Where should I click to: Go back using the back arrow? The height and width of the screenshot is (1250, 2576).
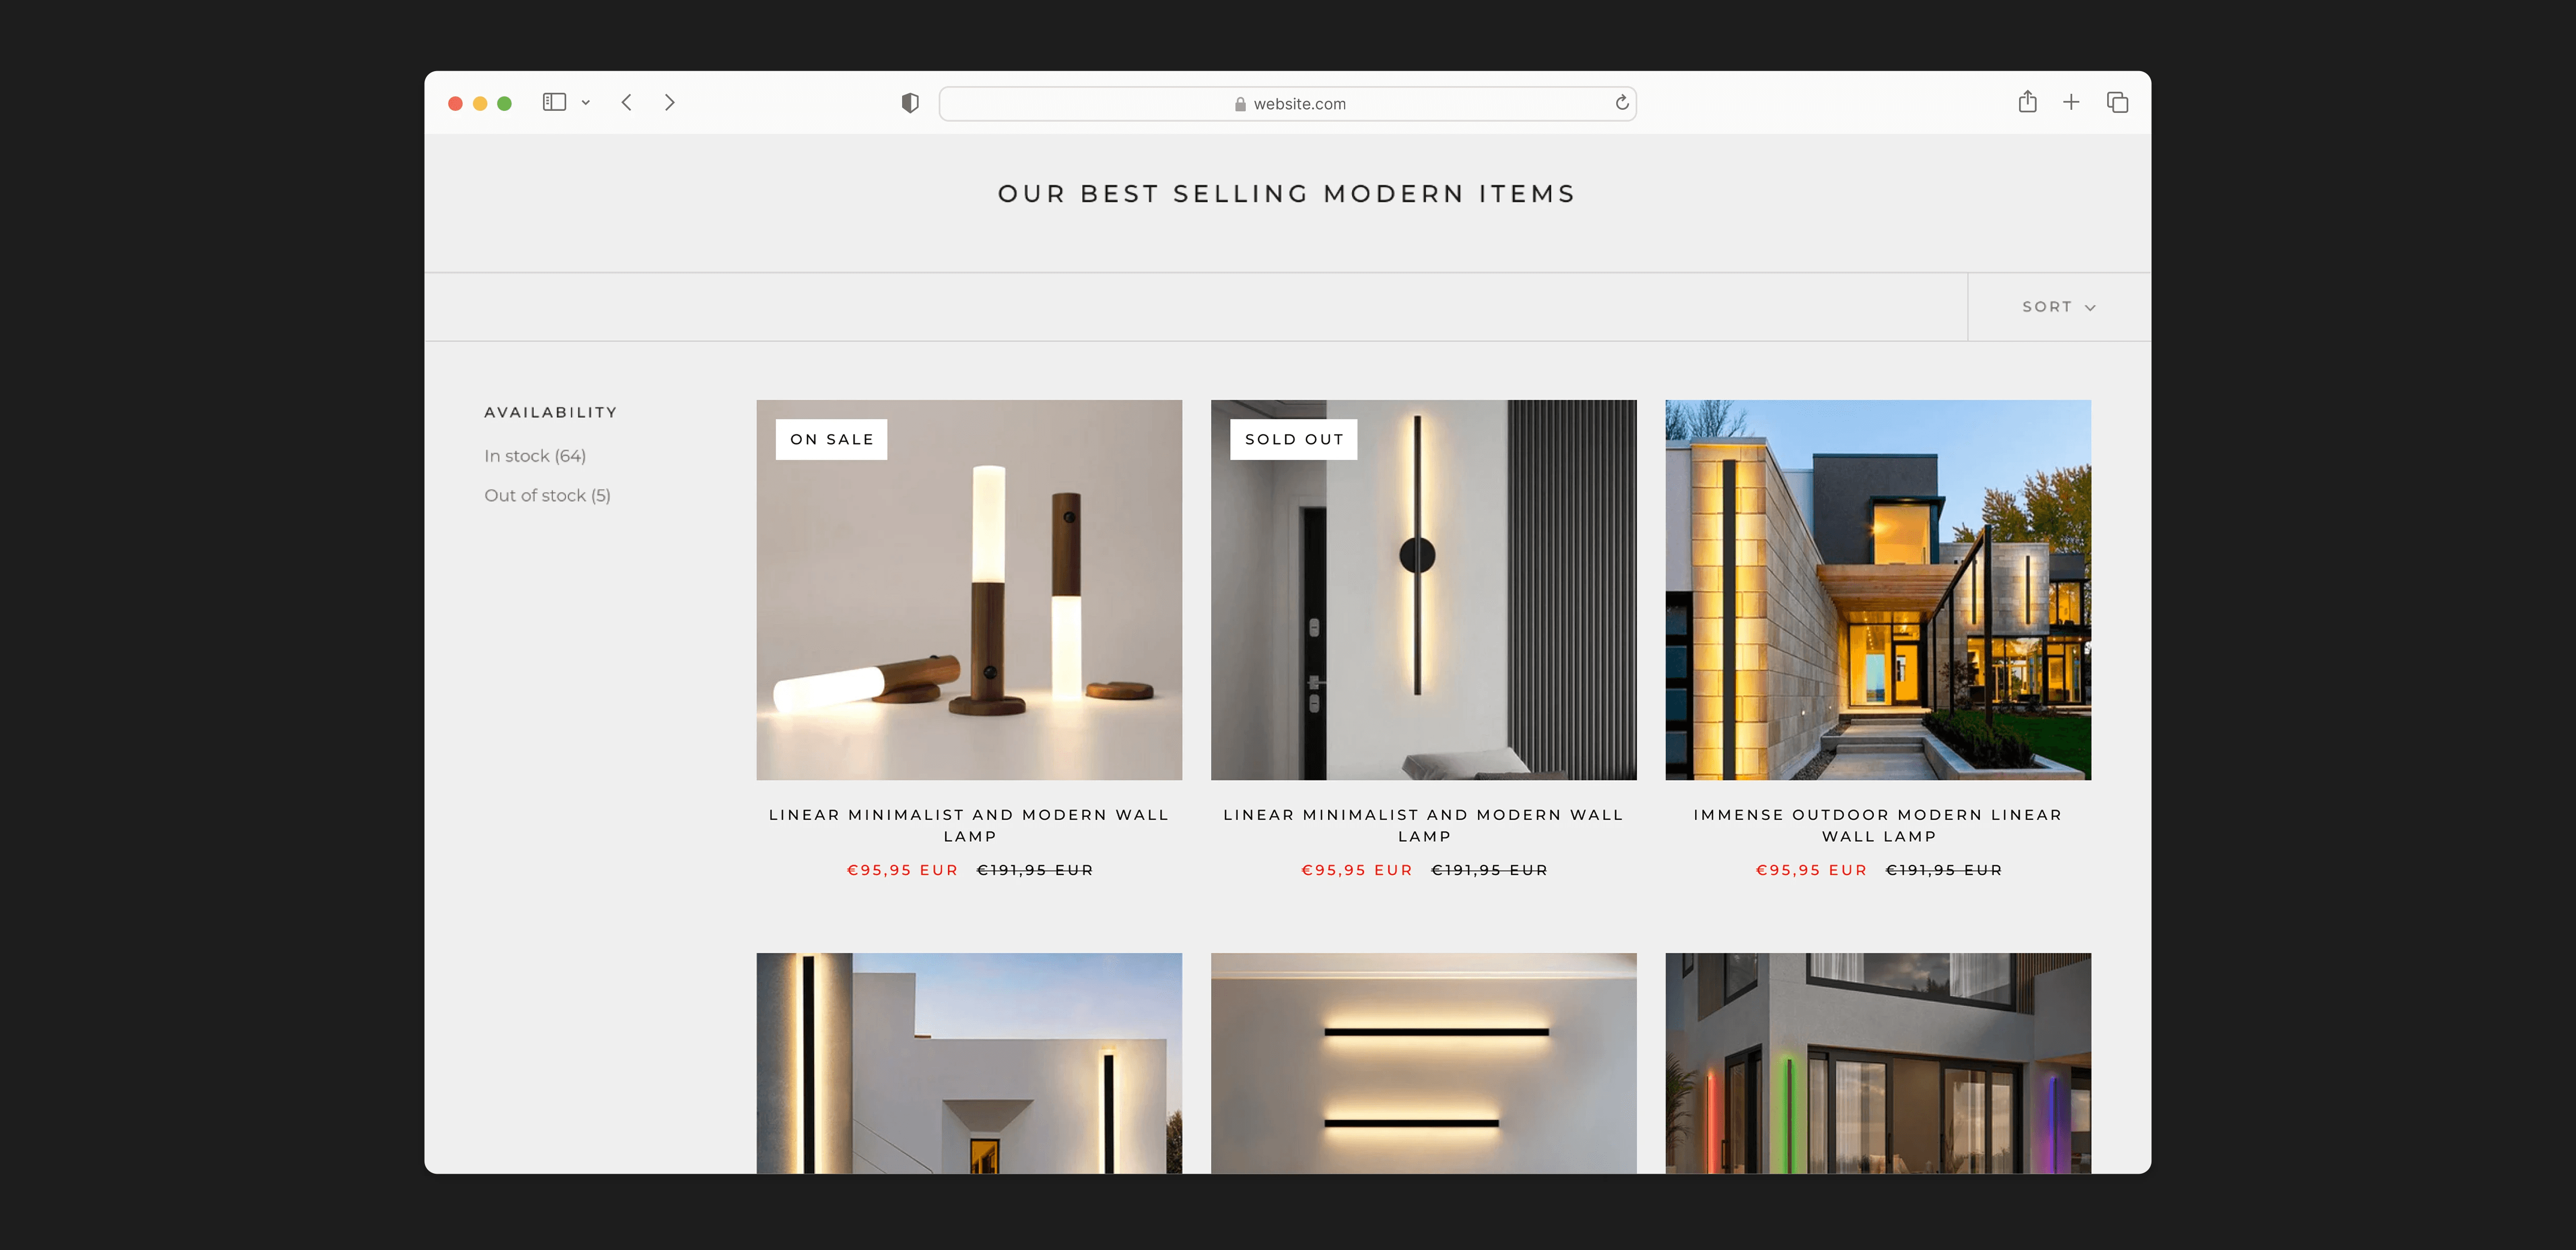point(627,102)
